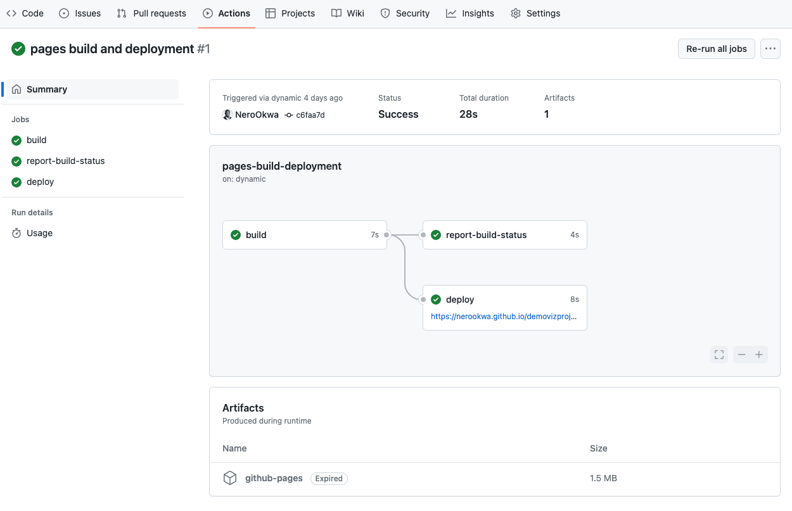Select Summary in the sidebar

[47, 89]
